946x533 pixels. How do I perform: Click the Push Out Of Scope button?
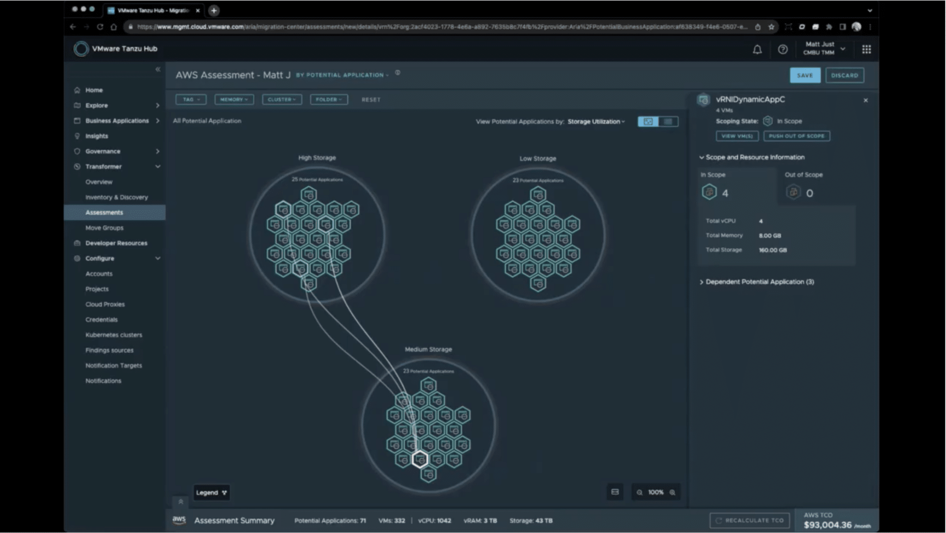tap(796, 136)
